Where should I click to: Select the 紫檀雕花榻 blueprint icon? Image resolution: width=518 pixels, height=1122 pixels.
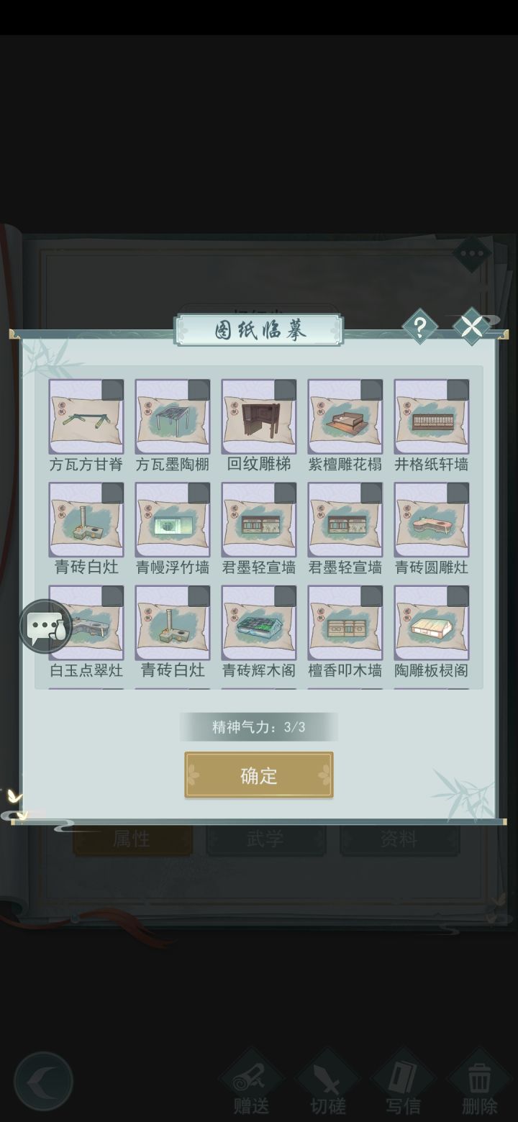coord(345,417)
